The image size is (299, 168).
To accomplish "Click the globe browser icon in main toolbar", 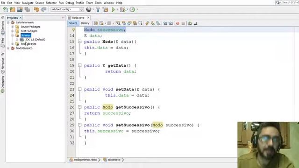I will pos(89,9).
